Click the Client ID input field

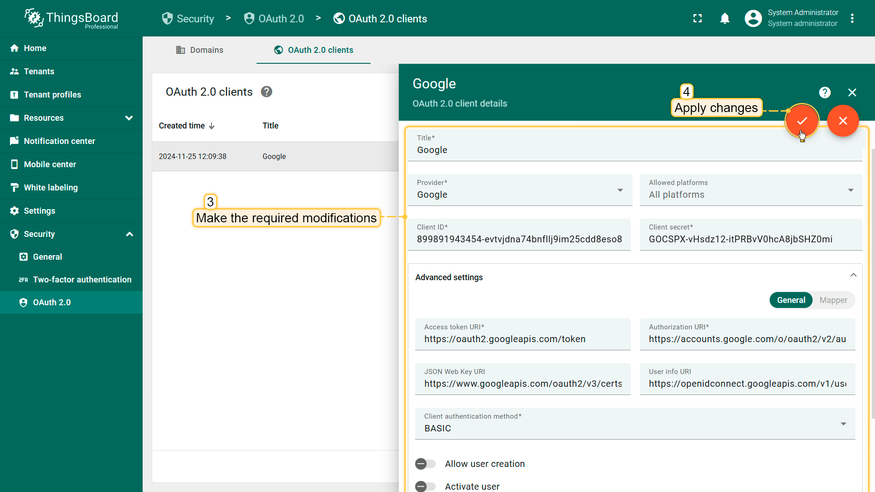(x=519, y=239)
